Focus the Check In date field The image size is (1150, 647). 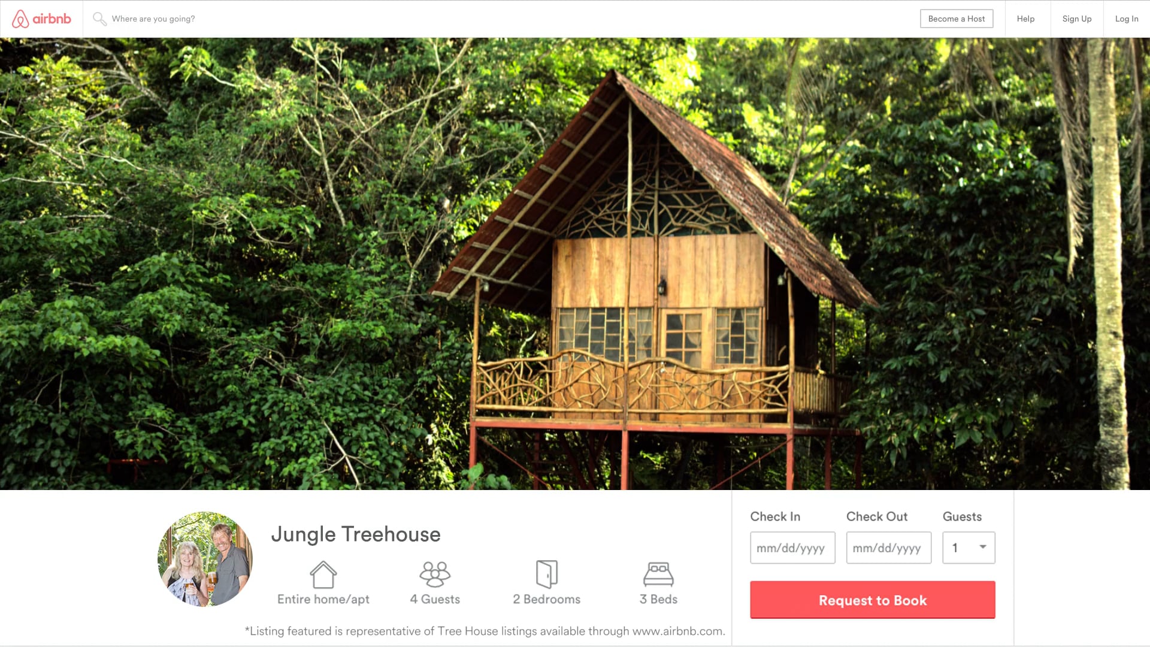coord(792,548)
